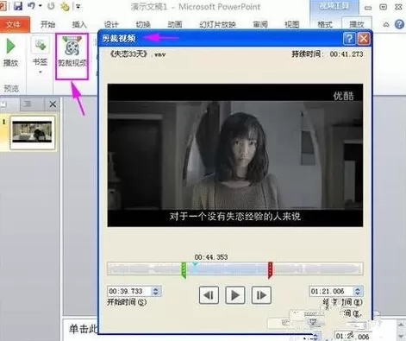The image size is (406, 341).
Task: Step to the previous frame button
Action: coord(209,295)
